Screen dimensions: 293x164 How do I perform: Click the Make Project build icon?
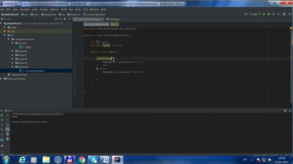click(245, 14)
